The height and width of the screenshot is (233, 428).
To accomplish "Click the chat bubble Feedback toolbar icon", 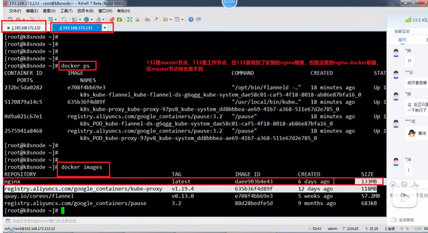I will coord(199,20).
